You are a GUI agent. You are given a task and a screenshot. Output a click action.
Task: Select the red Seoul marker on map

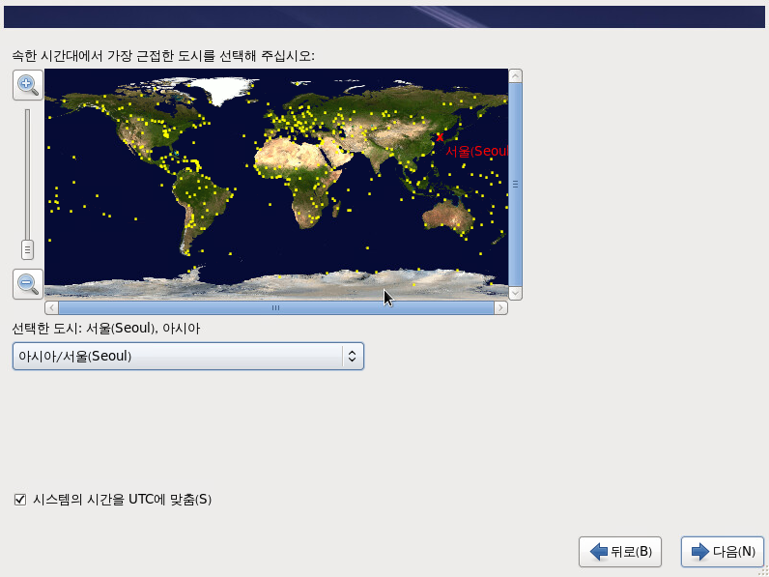(440, 137)
